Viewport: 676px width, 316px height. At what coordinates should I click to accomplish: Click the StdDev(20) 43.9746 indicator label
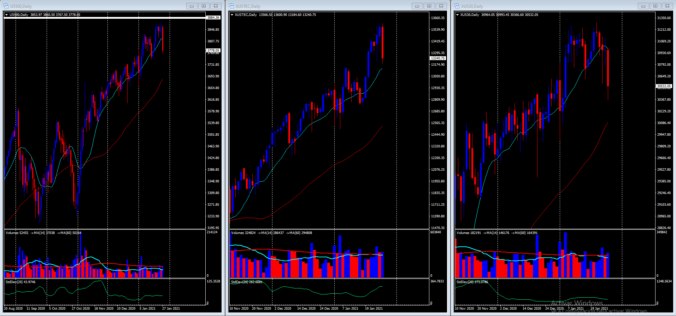click(x=20, y=282)
